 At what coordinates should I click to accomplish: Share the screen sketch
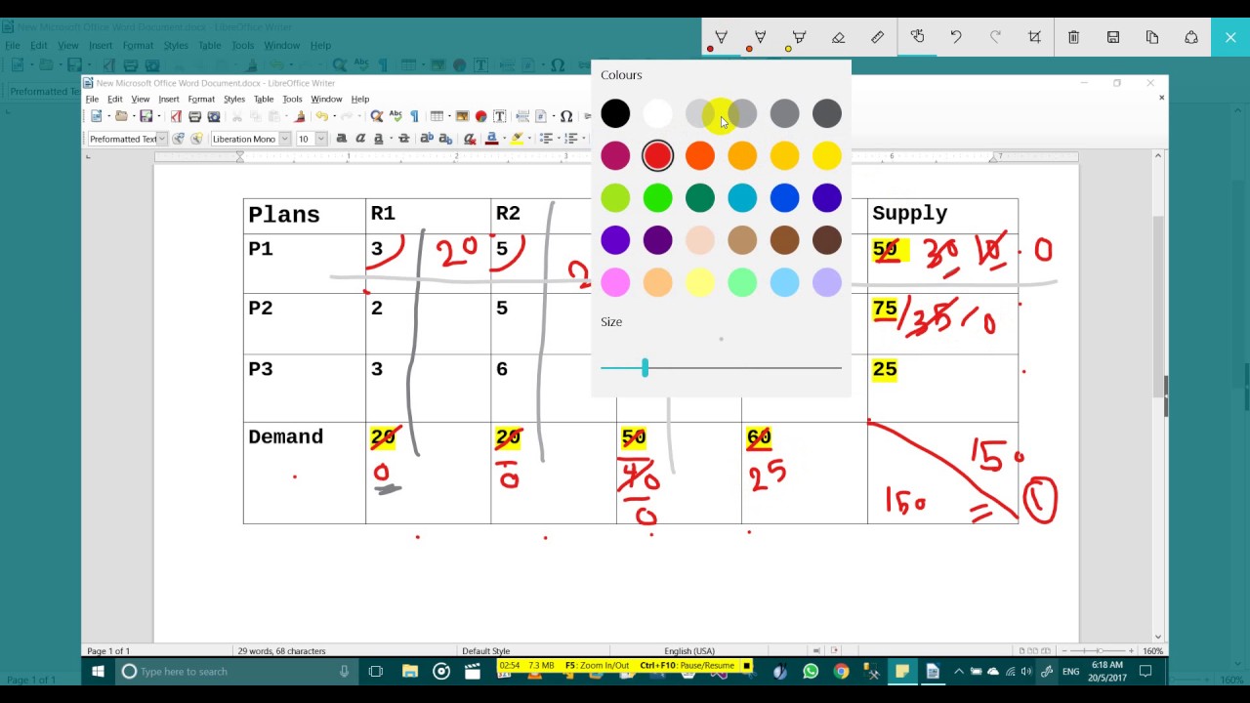click(x=1191, y=37)
